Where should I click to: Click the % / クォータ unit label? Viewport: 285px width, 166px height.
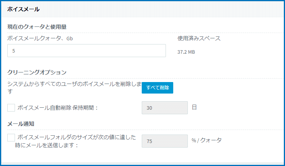tap(207, 140)
